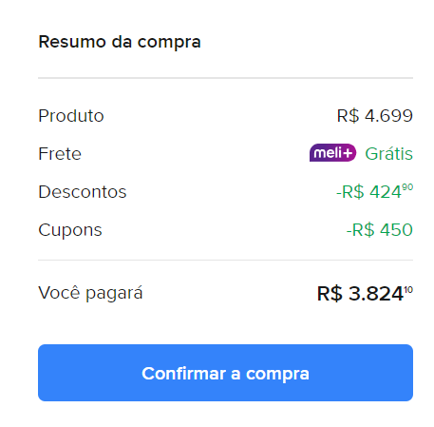Click the green Grátis shipping text
434x427 pixels.
click(x=388, y=154)
